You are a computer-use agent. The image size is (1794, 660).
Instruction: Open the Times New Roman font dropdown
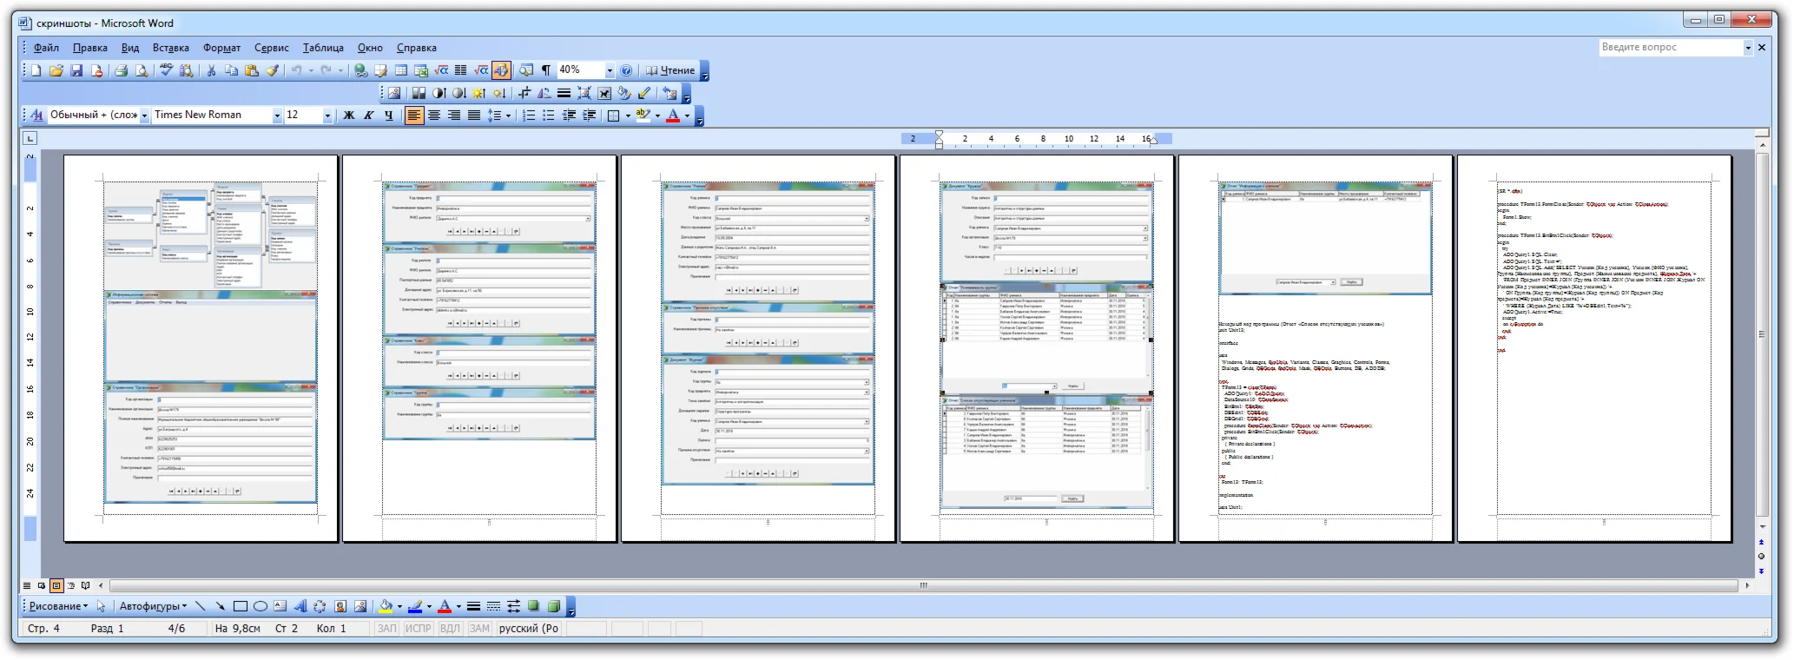(x=277, y=115)
